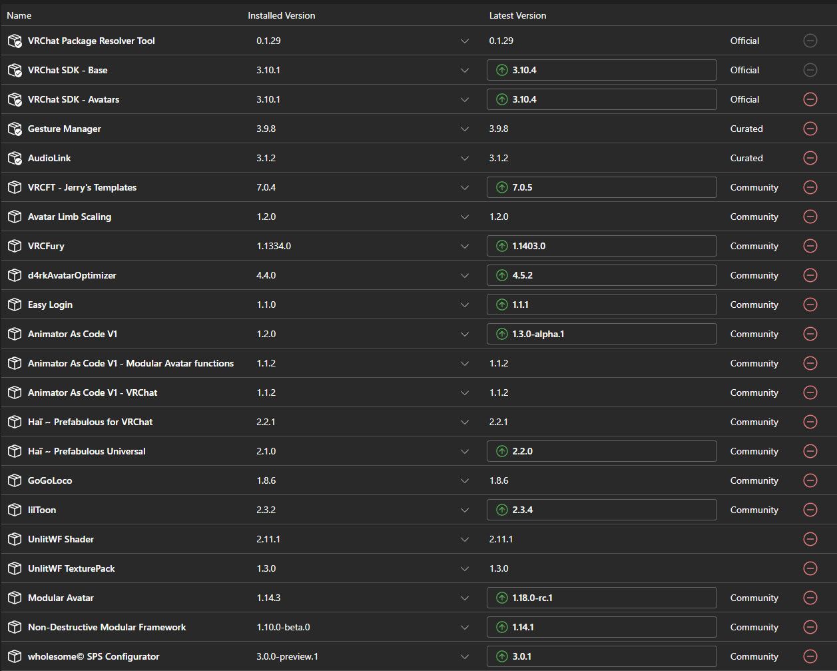Remove the UnlitWF TexturePack package

(x=810, y=568)
